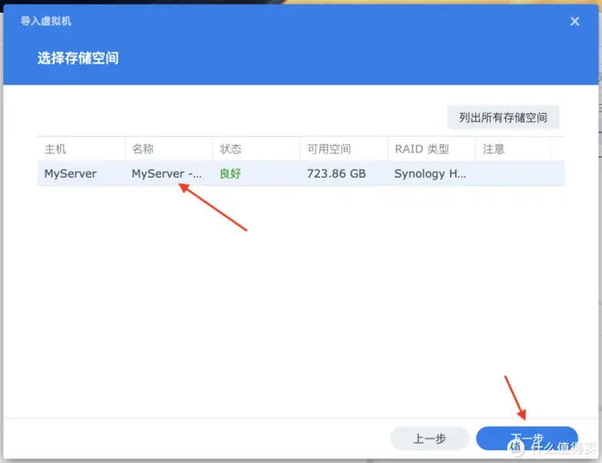Click the 列出所有存储空间 button

point(503,118)
